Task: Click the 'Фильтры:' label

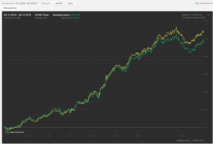Action: [46, 3]
